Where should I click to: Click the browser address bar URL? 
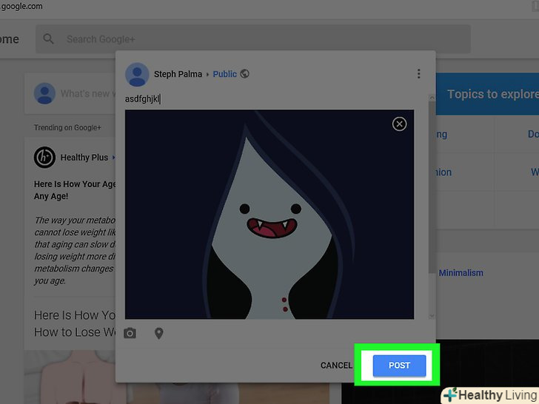[x=21, y=6]
